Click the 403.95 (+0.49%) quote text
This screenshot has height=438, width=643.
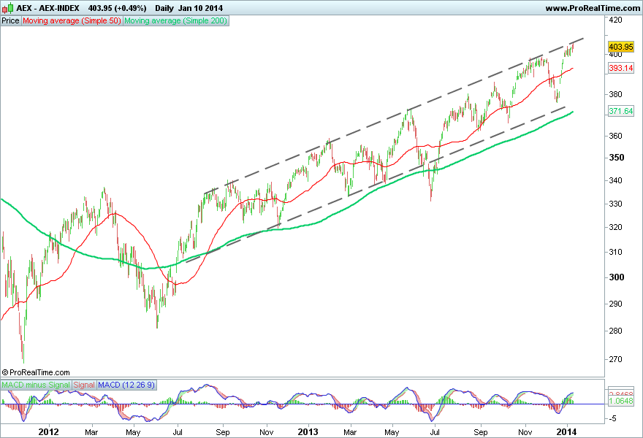118,8
